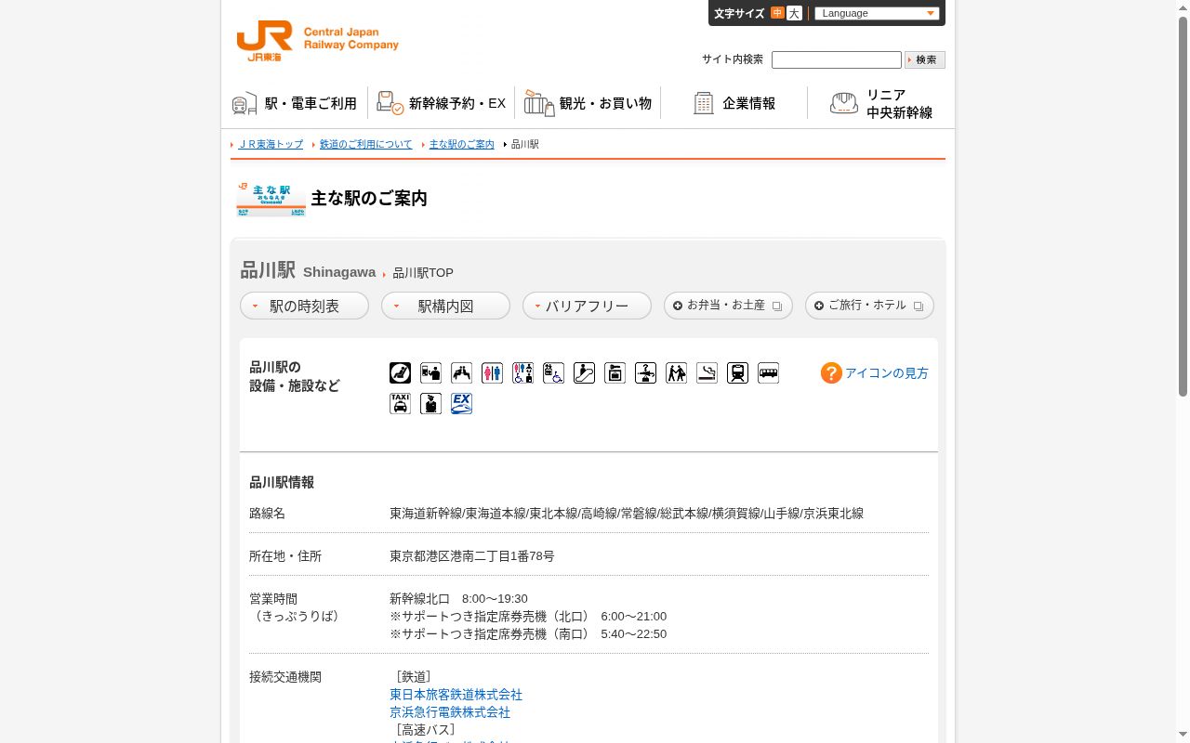Click the meeting point people icon
The width and height of the screenshot is (1190, 743).
(676, 372)
